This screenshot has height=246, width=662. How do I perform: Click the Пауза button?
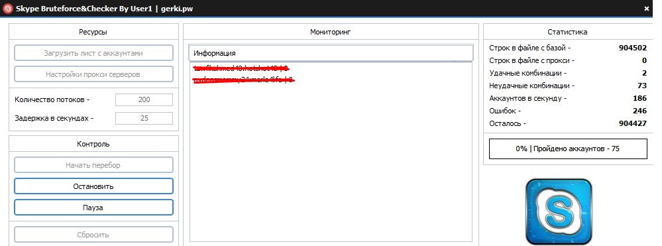(93, 208)
